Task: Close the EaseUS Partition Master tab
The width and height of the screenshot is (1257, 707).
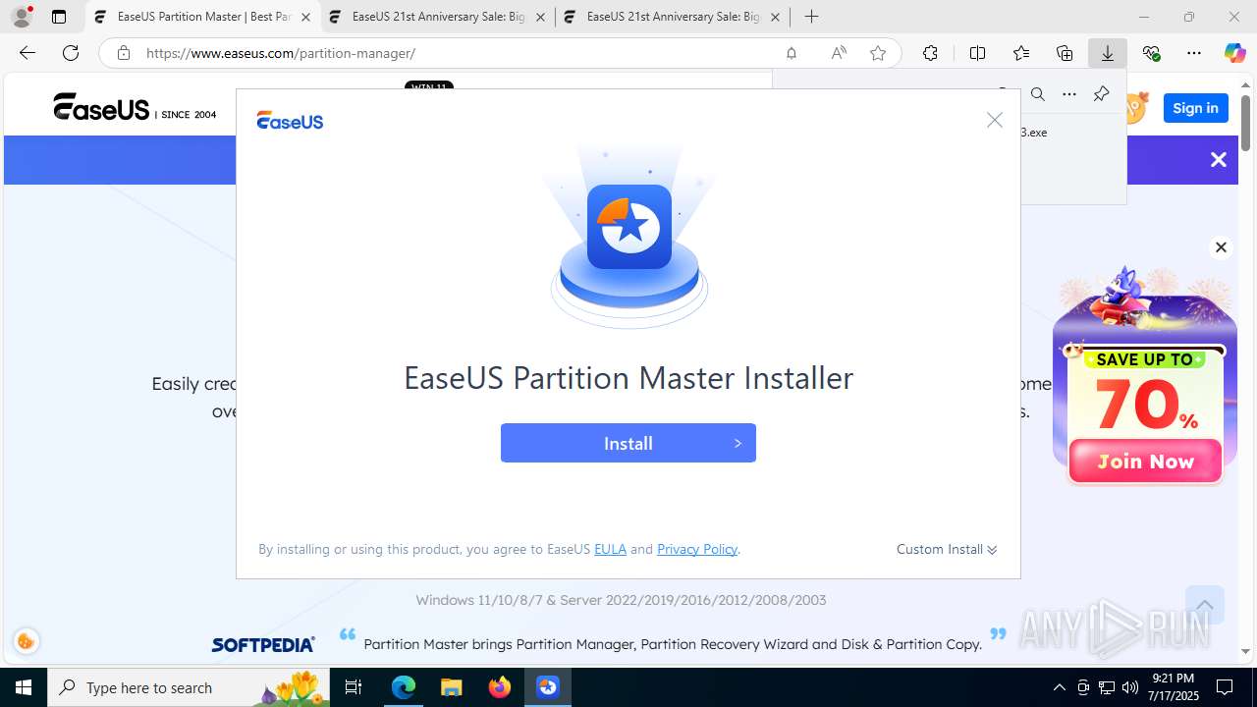Action: pyautogui.click(x=305, y=17)
